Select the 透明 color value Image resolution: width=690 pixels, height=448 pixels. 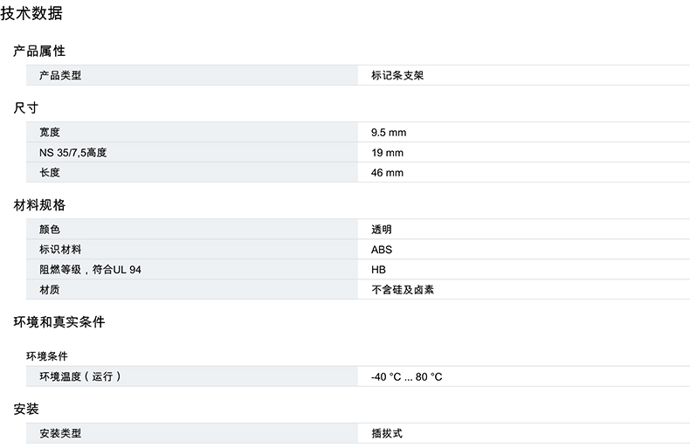[x=382, y=230]
